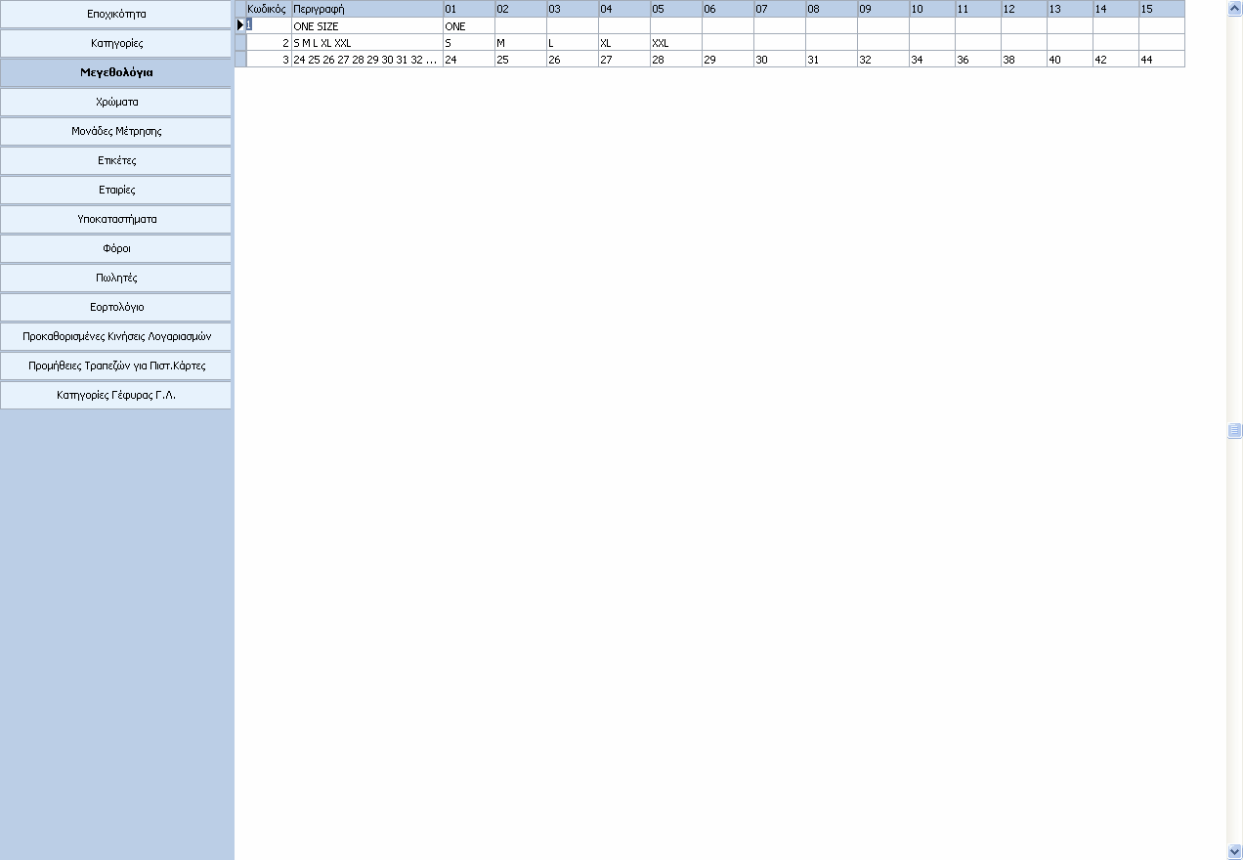
Task: Click the 15 column header
Action: coord(1161,9)
